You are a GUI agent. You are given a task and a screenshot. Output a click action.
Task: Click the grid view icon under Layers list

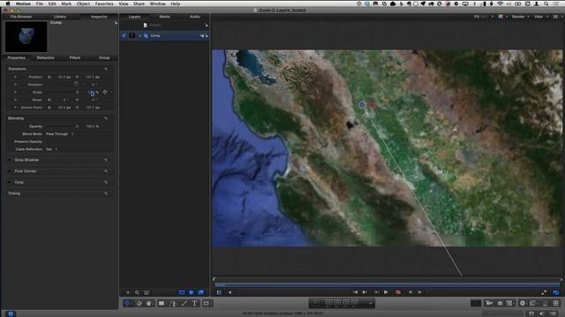click(147, 292)
